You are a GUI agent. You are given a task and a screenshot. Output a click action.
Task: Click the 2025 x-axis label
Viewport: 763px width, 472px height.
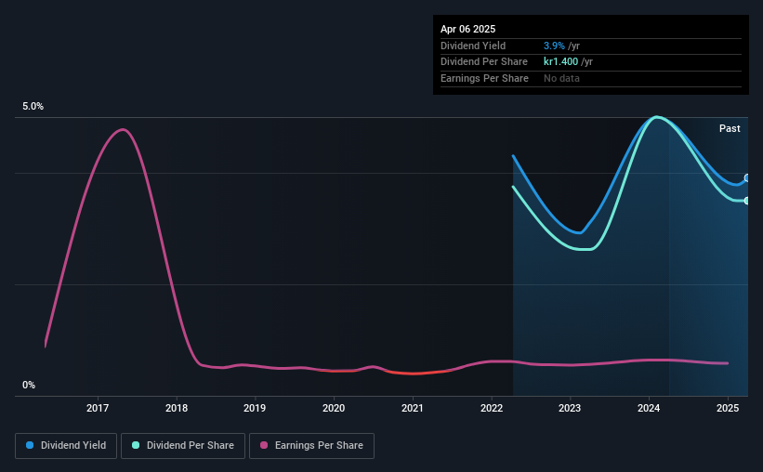[728, 408]
